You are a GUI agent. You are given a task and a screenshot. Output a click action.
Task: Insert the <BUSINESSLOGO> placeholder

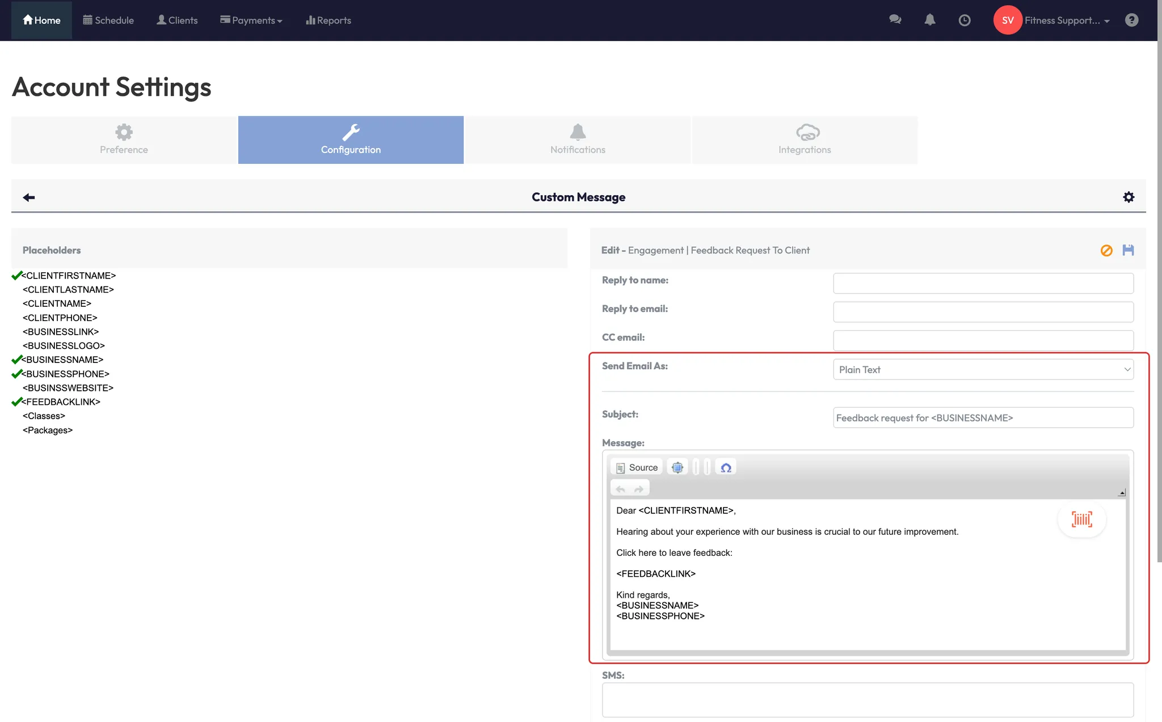tap(64, 345)
